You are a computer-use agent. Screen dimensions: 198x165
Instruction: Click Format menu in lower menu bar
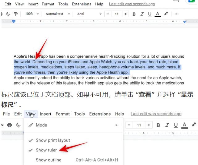(x=63, y=114)
